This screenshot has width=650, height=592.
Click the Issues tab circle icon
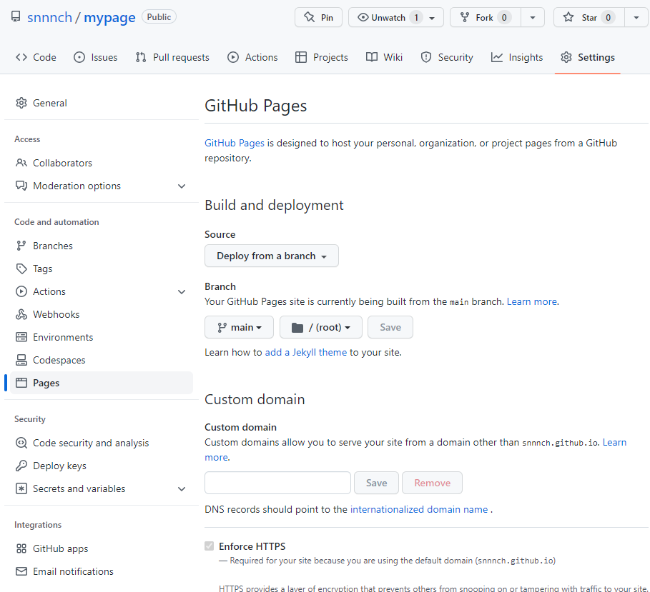click(79, 57)
